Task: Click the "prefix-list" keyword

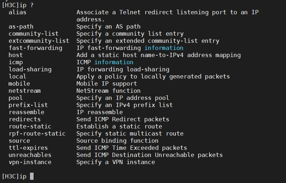Action: click(x=28, y=105)
